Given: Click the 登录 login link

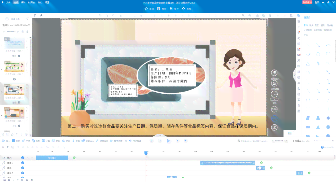Looking at the screenshot, I should click(317, 2).
